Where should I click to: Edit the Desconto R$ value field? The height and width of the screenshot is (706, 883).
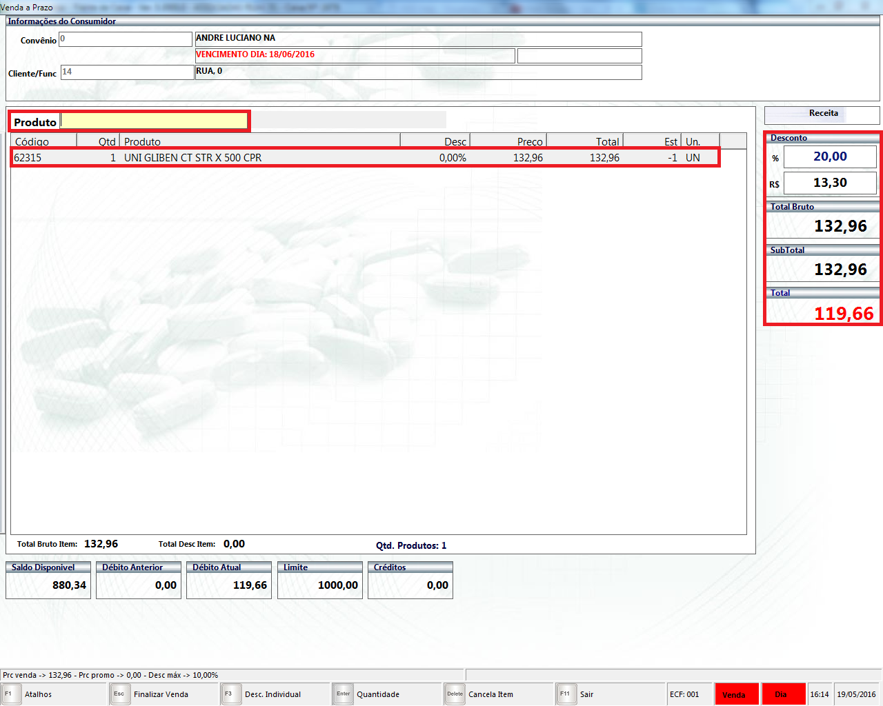pos(830,183)
